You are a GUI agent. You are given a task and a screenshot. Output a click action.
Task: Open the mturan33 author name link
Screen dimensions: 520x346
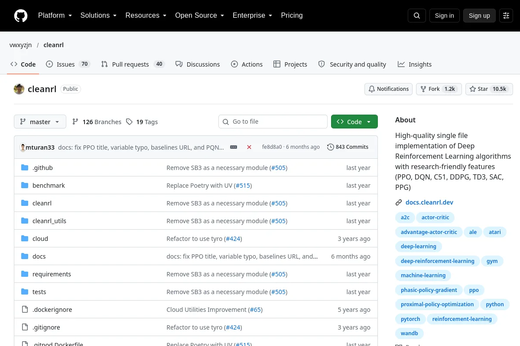(40, 147)
